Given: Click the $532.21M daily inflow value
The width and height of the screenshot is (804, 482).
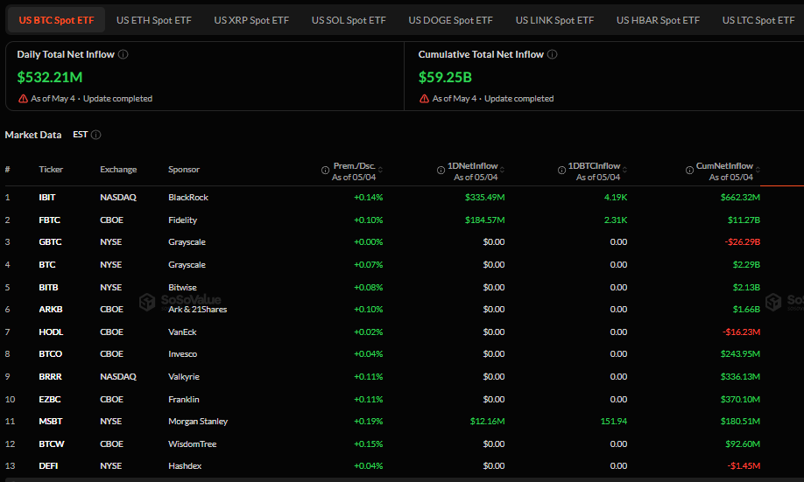Looking at the screenshot, I should click(x=50, y=77).
